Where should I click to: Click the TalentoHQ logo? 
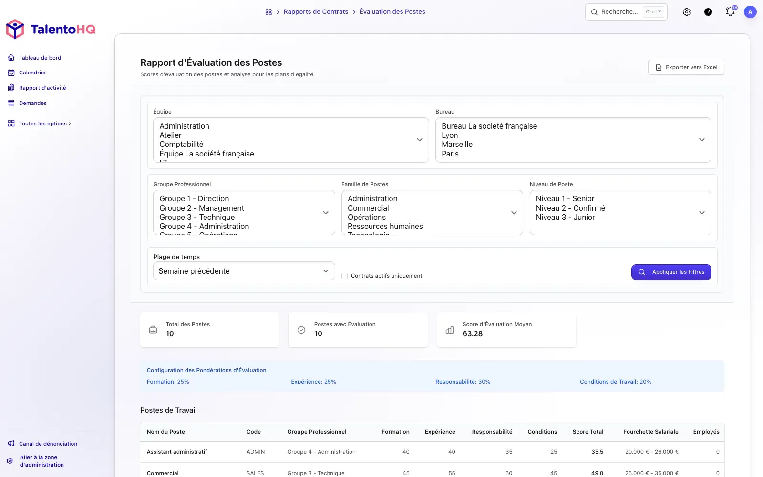tap(51, 29)
